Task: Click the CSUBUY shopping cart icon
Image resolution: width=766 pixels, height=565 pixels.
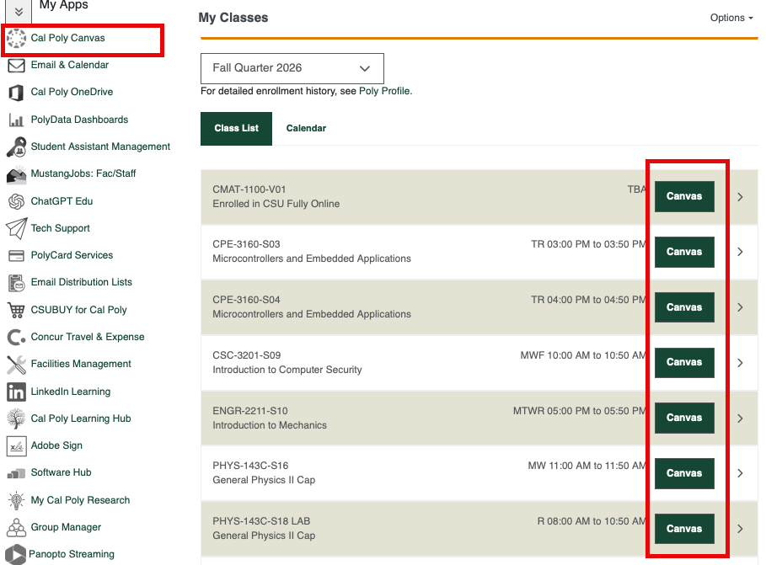Action: click(x=16, y=310)
